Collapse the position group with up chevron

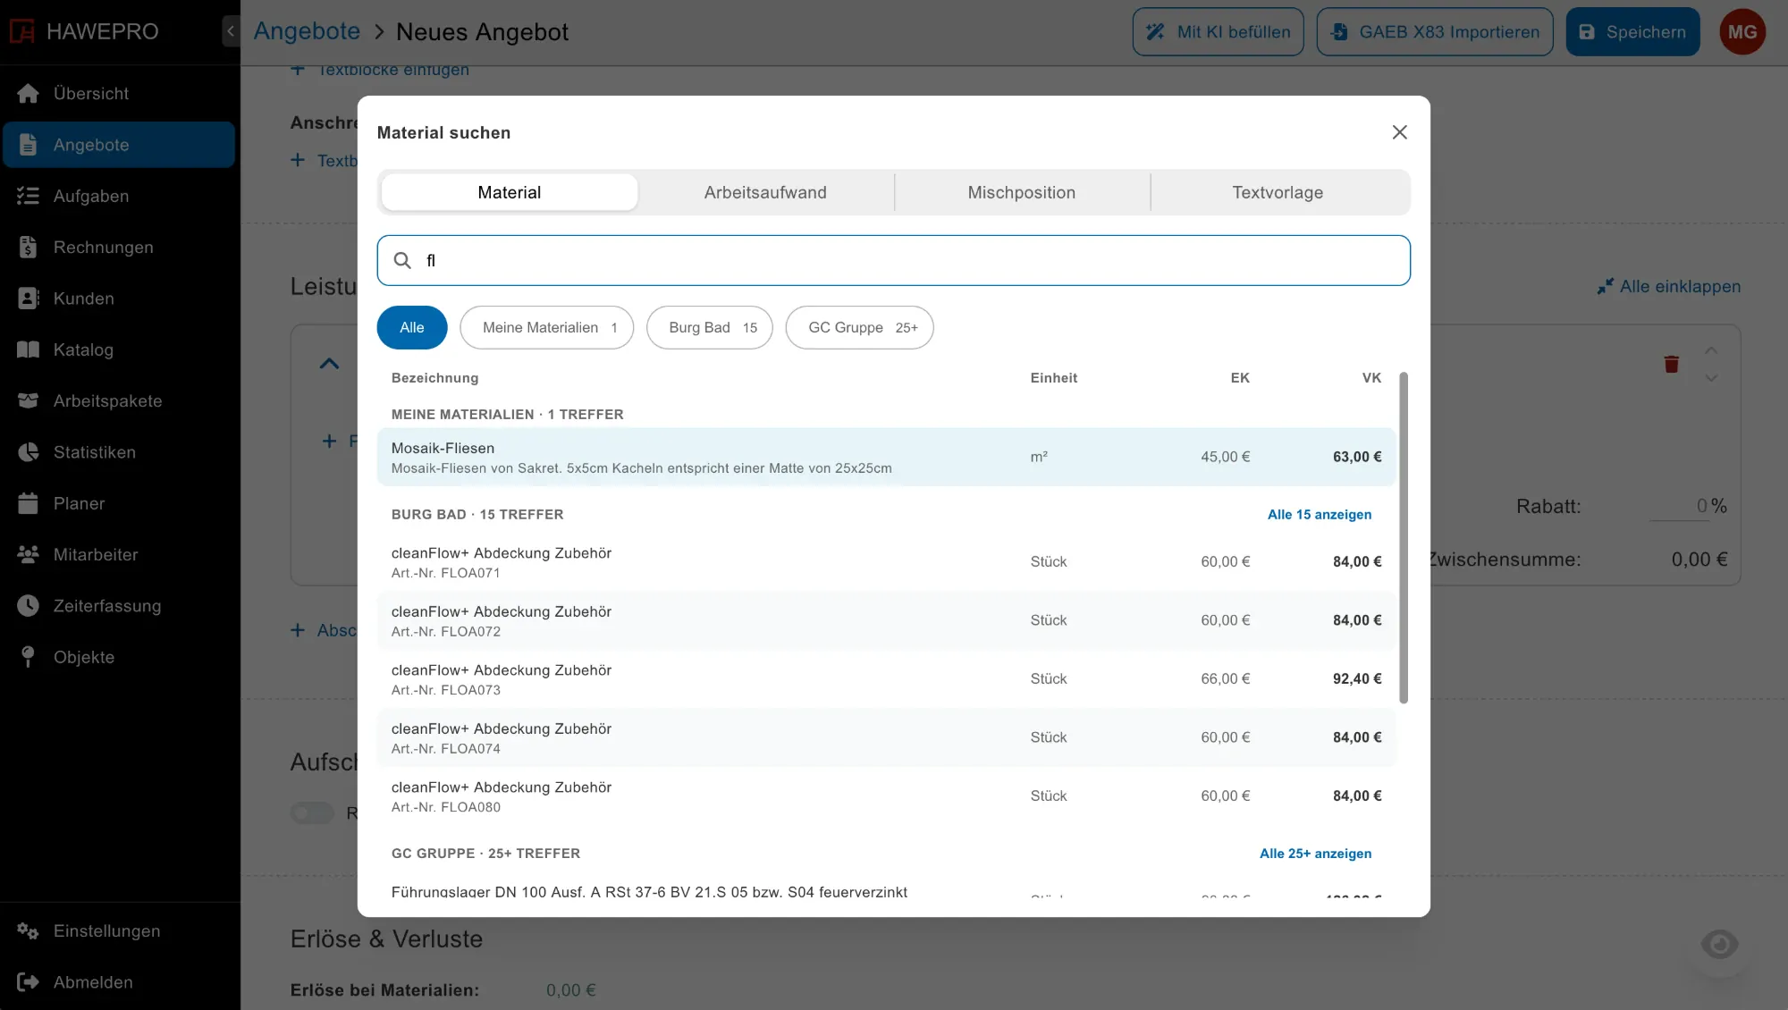pos(329,364)
